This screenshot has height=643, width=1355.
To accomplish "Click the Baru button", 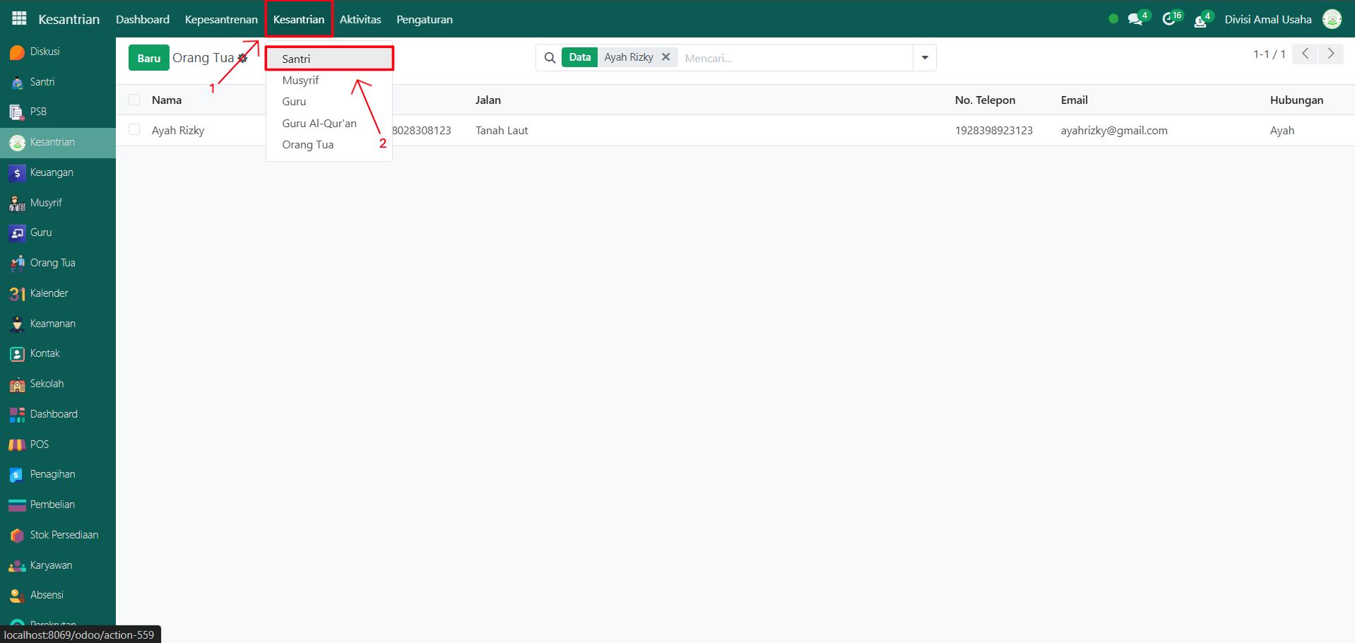I will click(x=148, y=58).
